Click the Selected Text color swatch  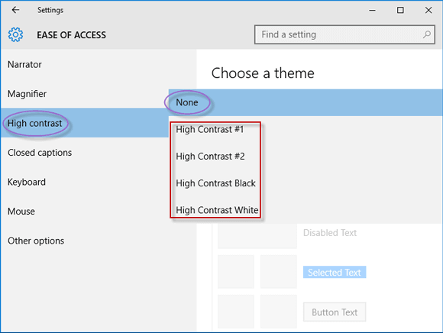point(335,272)
